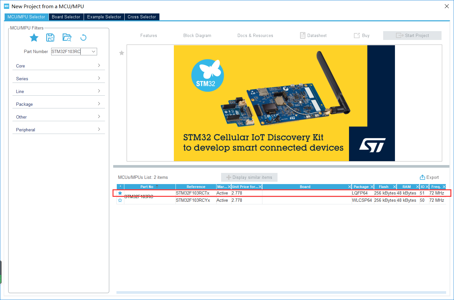
Task: Remove the Package column filter
Action: (x=372, y=186)
